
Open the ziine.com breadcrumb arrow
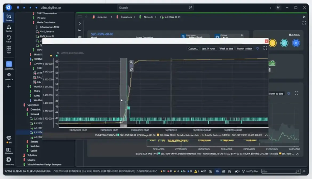(112, 17)
